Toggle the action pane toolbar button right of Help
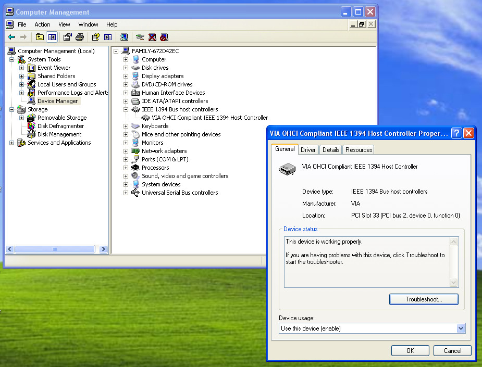Image resolution: width=482 pixels, height=367 pixels. click(x=108, y=37)
